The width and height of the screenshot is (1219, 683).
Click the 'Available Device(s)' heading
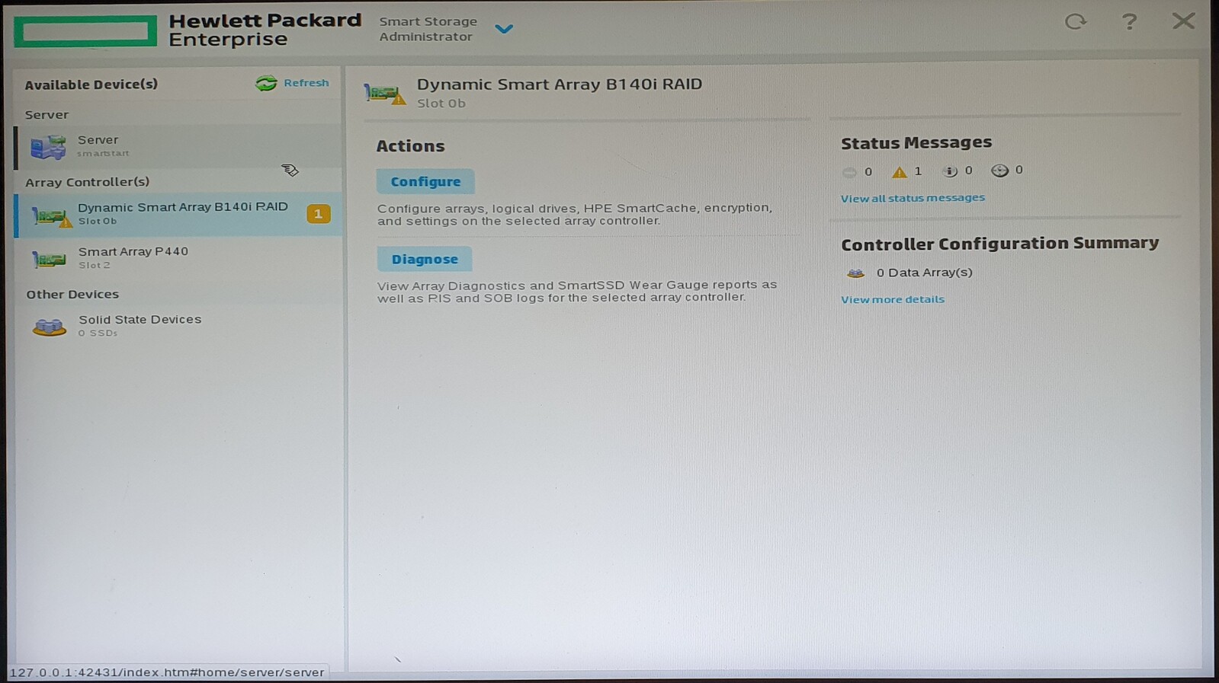tap(91, 85)
